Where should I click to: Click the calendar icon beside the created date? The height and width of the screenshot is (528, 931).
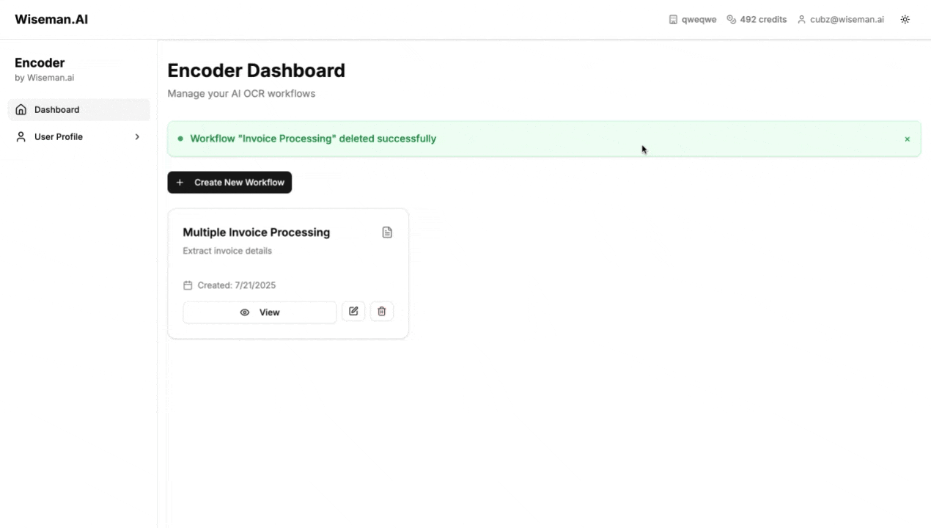pos(188,285)
